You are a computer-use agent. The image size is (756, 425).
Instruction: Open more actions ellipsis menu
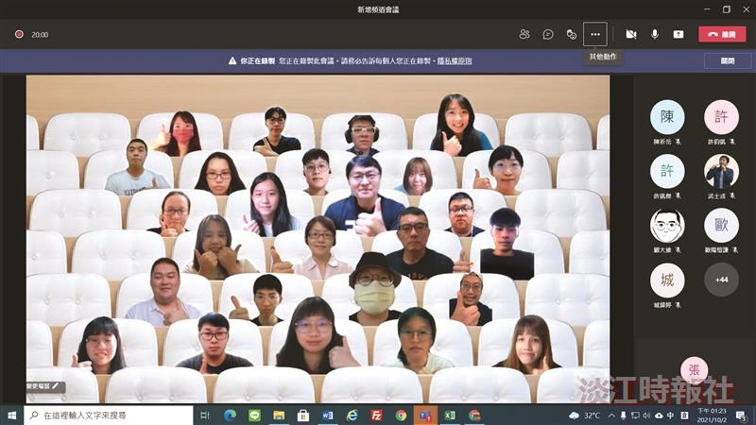[595, 34]
